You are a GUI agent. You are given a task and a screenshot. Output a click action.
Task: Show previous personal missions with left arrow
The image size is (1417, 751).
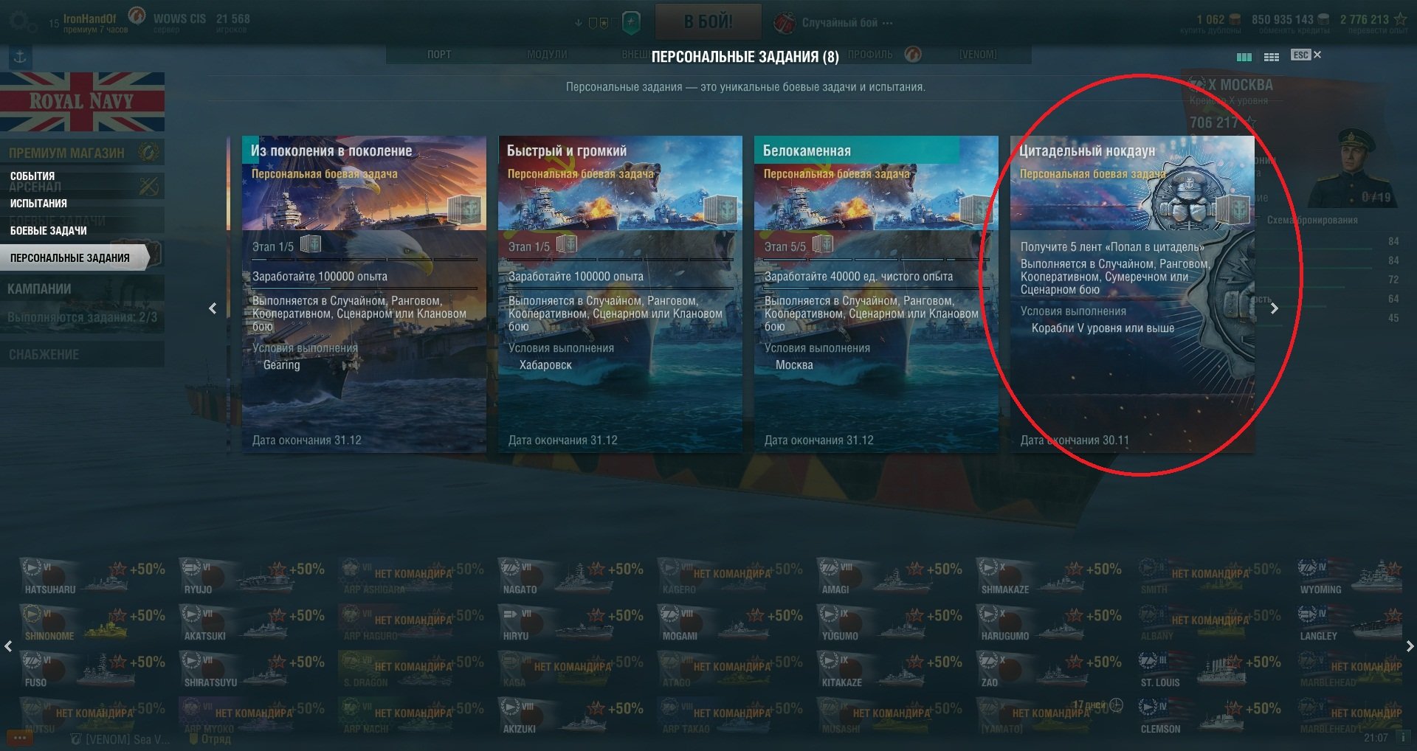coord(213,308)
